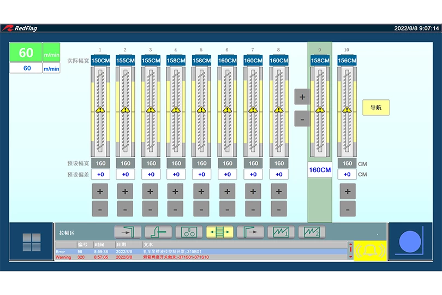The width and height of the screenshot is (442, 295).
Task: Select the highlighted column 9 rail
Action: (x=320, y=111)
